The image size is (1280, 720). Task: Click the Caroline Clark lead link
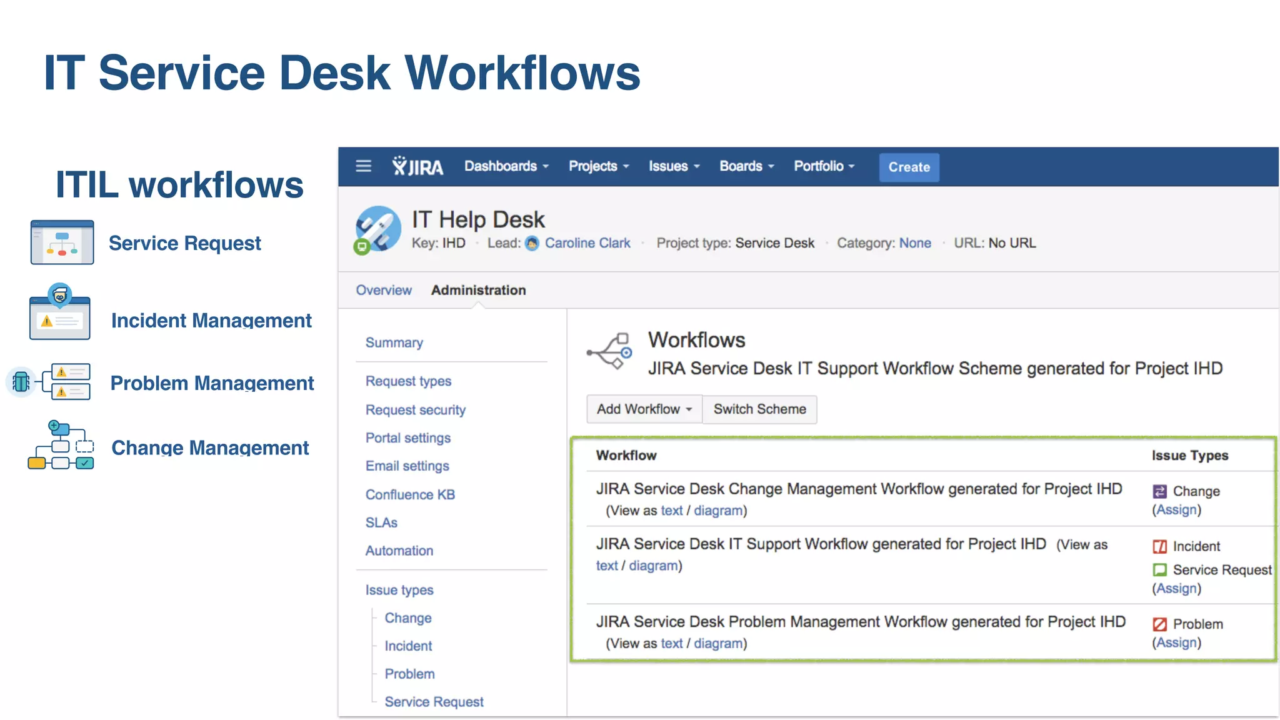click(x=587, y=243)
